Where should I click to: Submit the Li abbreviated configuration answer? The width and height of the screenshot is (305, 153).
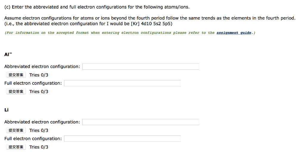pyautogui.click(x=16, y=130)
